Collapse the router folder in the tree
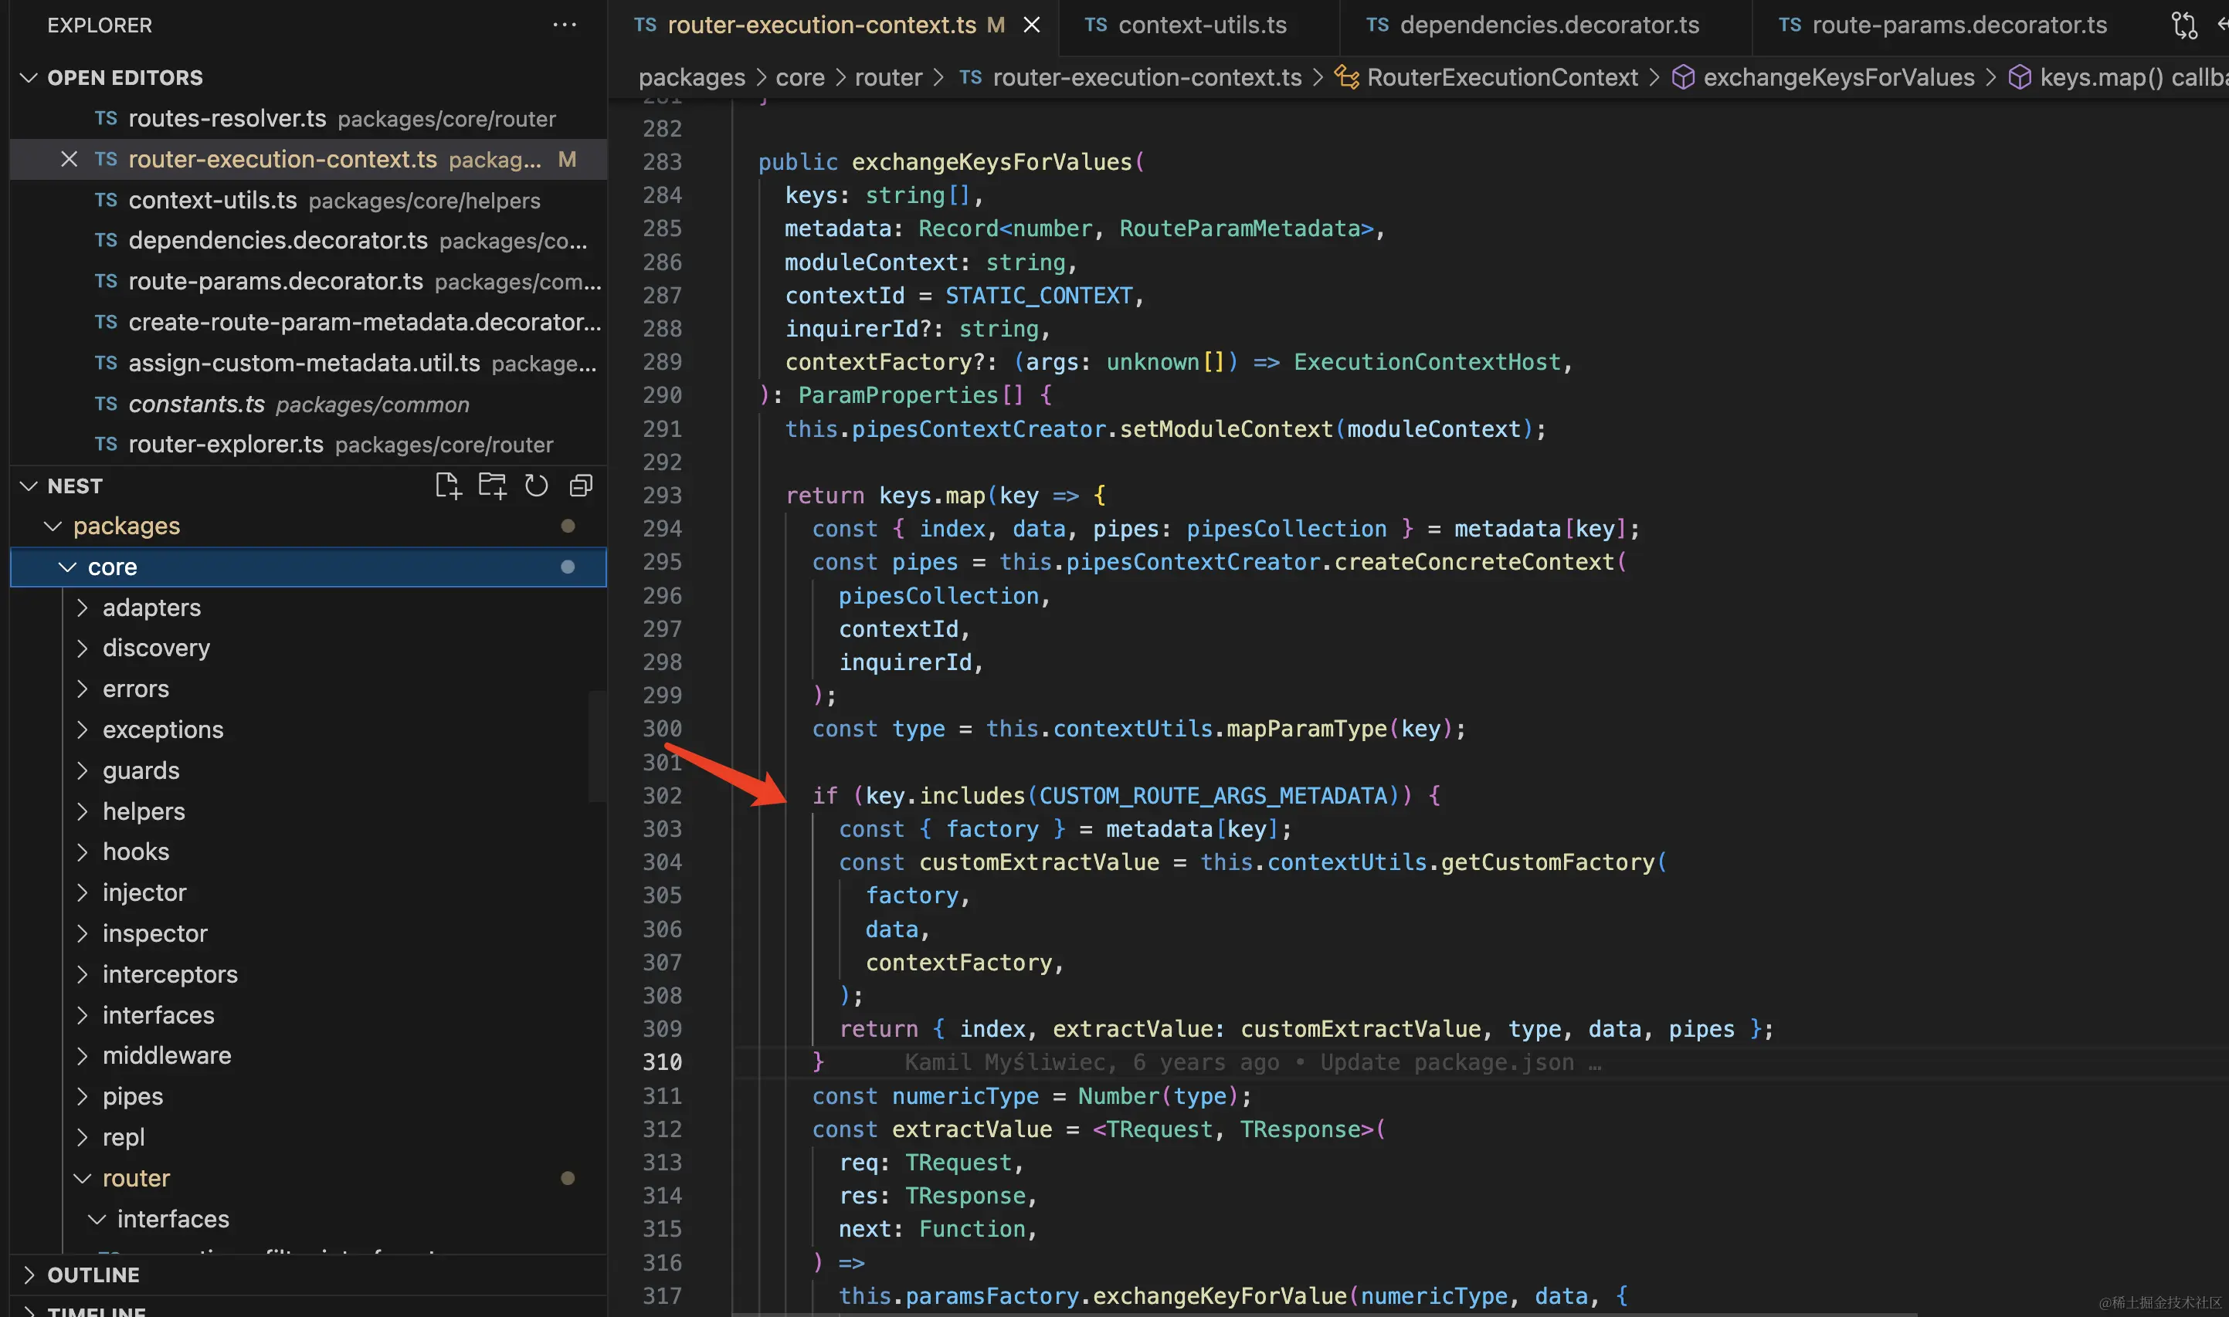The image size is (2229, 1317). coord(136,1178)
